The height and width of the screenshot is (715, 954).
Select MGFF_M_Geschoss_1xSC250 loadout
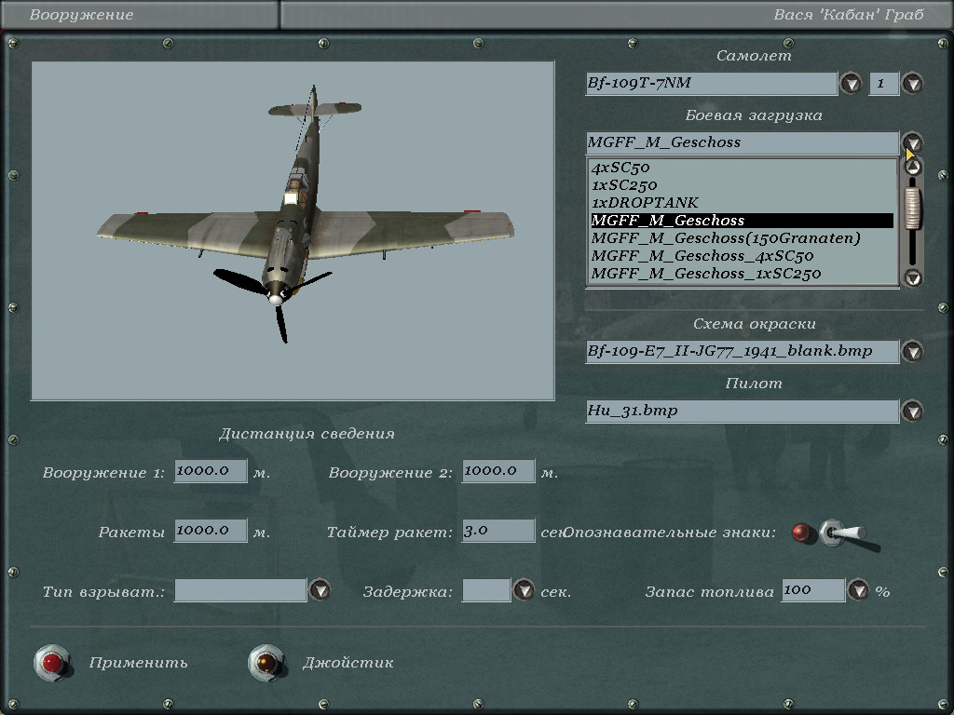point(705,274)
